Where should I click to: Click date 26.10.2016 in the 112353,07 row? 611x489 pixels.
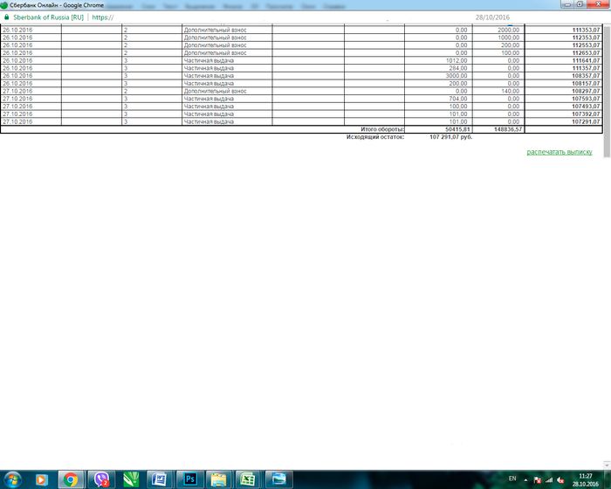point(17,38)
